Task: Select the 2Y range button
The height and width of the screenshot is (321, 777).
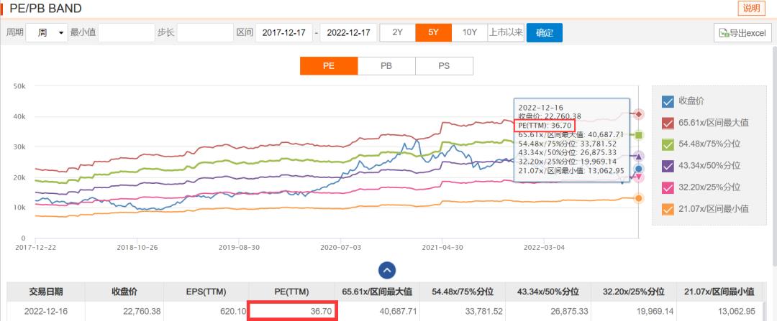Action: (397, 32)
